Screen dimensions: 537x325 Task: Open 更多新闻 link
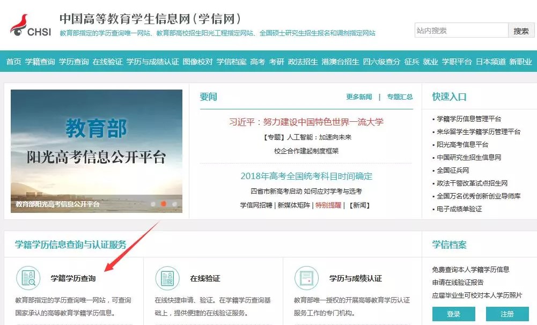click(x=359, y=97)
